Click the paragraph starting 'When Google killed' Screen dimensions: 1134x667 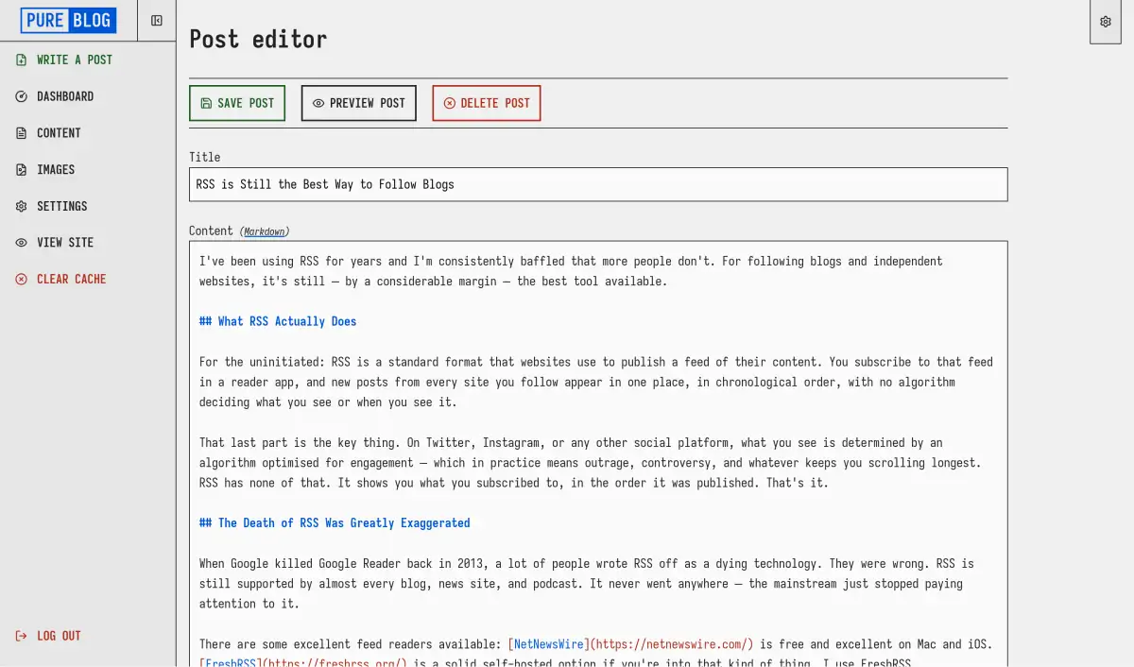[586, 584]
